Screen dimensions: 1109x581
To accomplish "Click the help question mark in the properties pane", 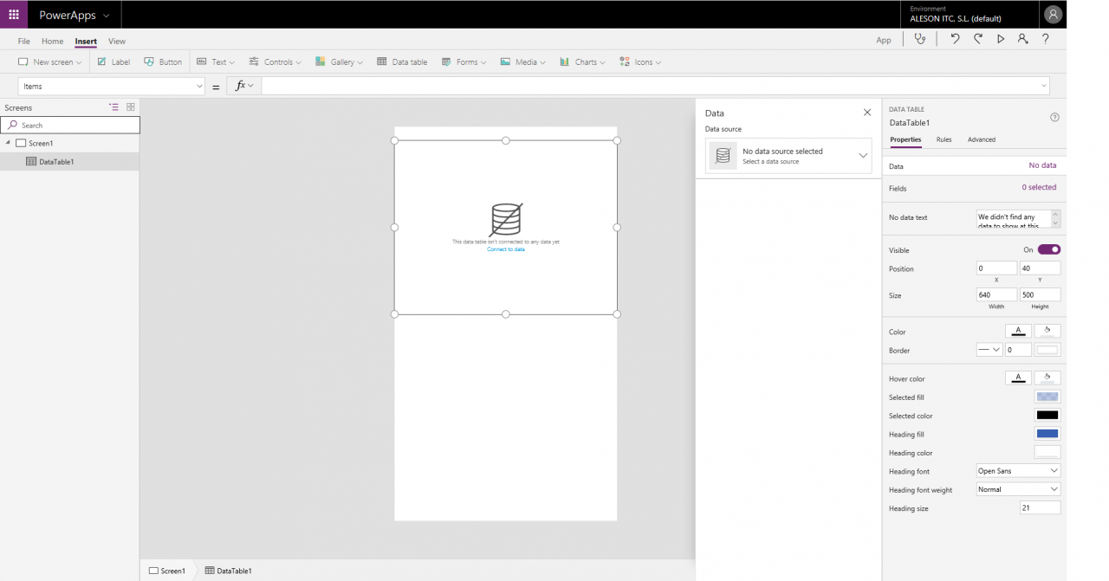I will click(1054, 117).
